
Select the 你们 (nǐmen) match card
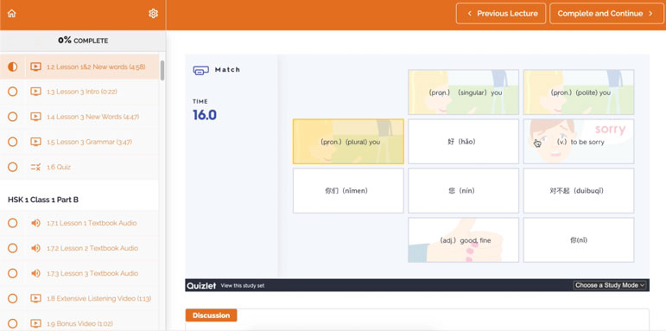(x=348, y=191)
